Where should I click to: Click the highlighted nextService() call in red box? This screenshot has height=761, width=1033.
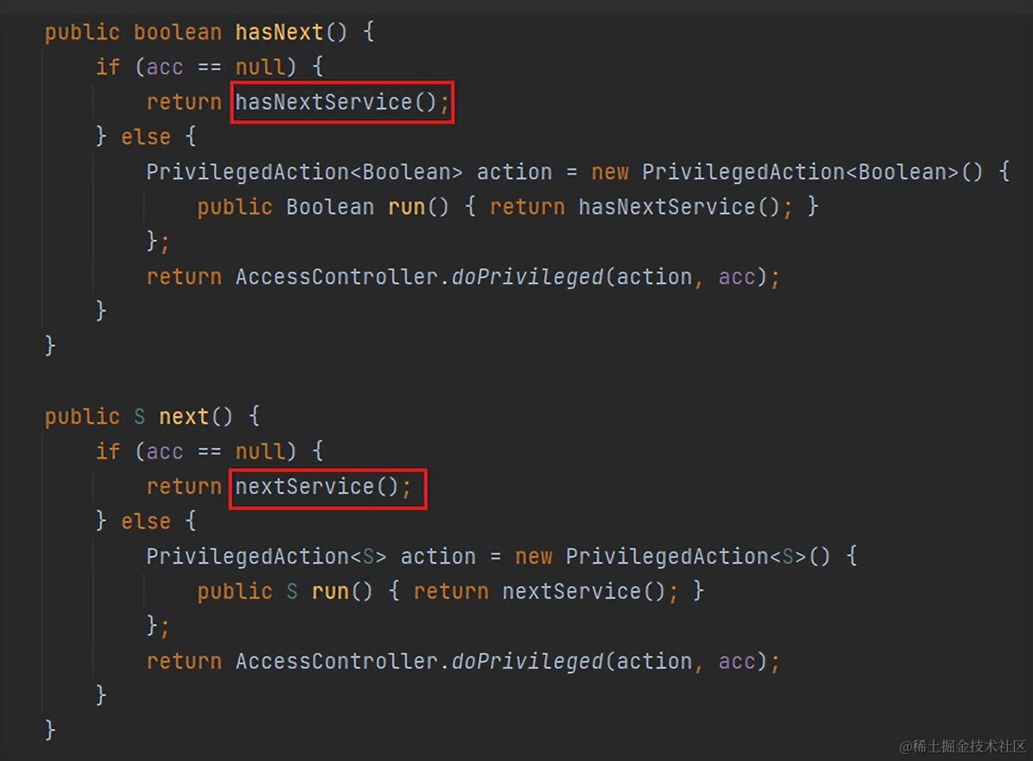[x=328, y=488]
